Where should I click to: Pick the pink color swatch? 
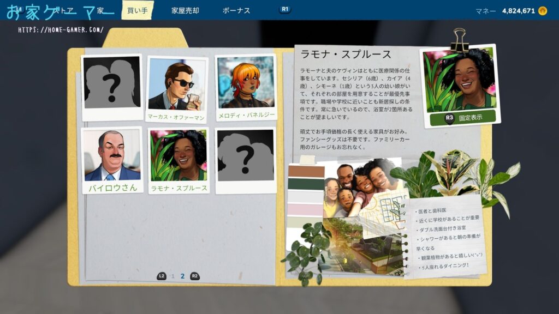pyautogui.click(x=306, y=209)
